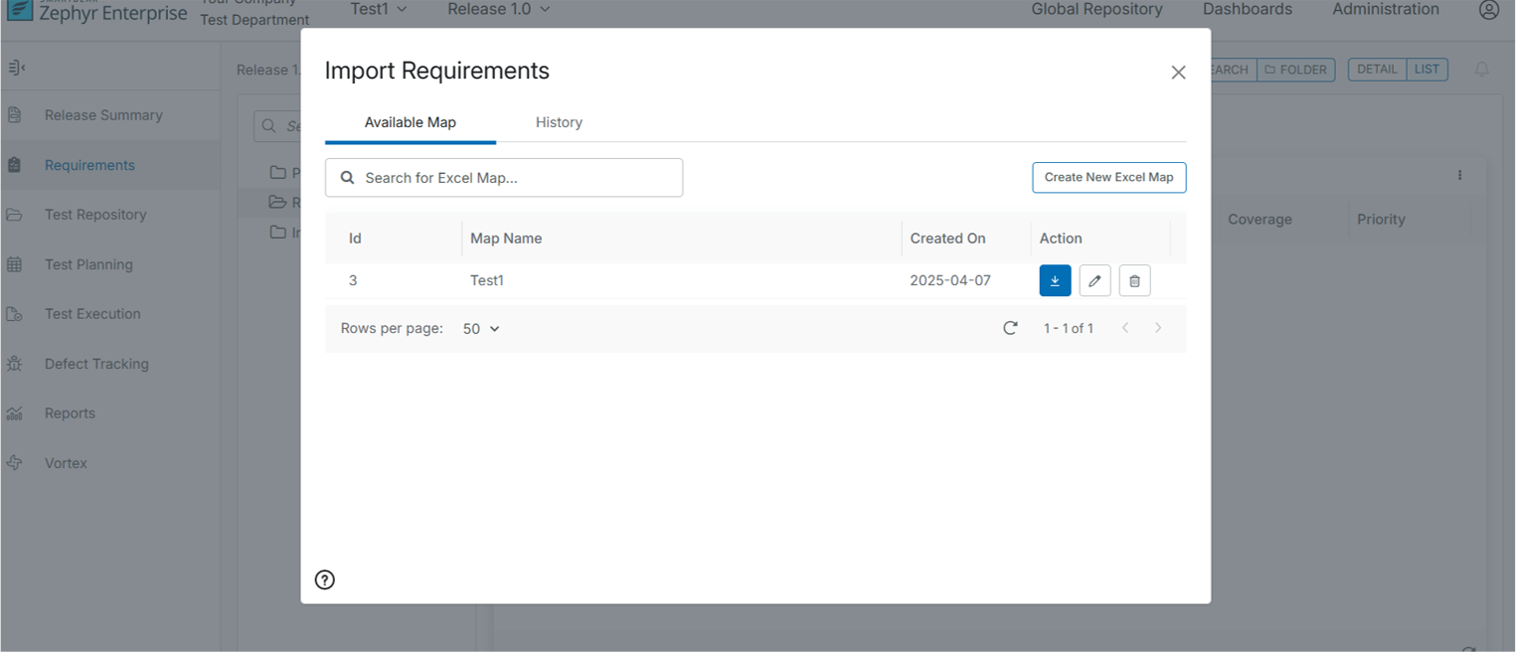The width and height of the screenshot is (1516, 652).
Task: Open Test Repository in sidebar
Action: point(95,215)
